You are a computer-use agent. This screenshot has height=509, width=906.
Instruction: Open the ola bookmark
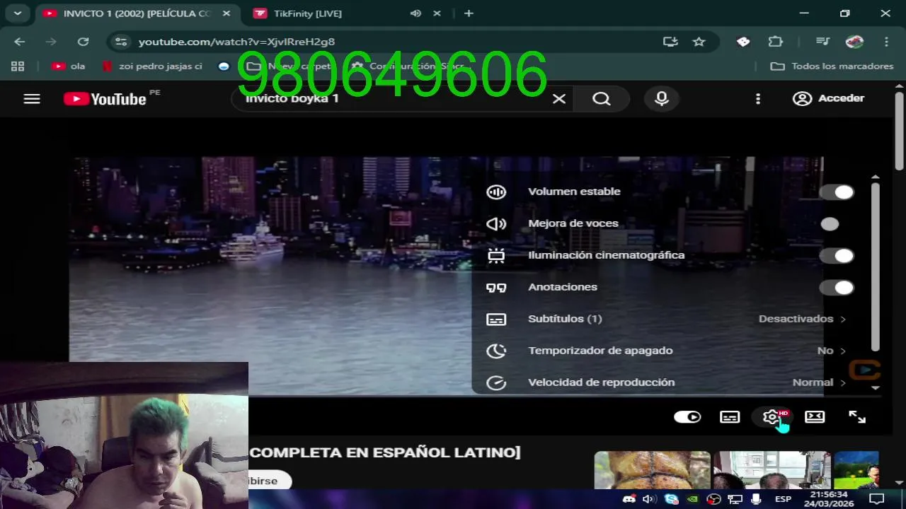pyautogui.click(x=69, y=66)
